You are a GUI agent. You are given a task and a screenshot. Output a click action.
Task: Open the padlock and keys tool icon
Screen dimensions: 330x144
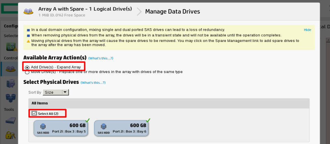pyautogui.click(x=10, y=135)
